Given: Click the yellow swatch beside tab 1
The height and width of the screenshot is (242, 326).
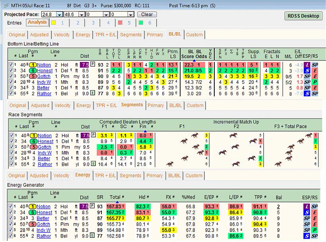Looking at the screenshot, I should [x=54, y=23].
